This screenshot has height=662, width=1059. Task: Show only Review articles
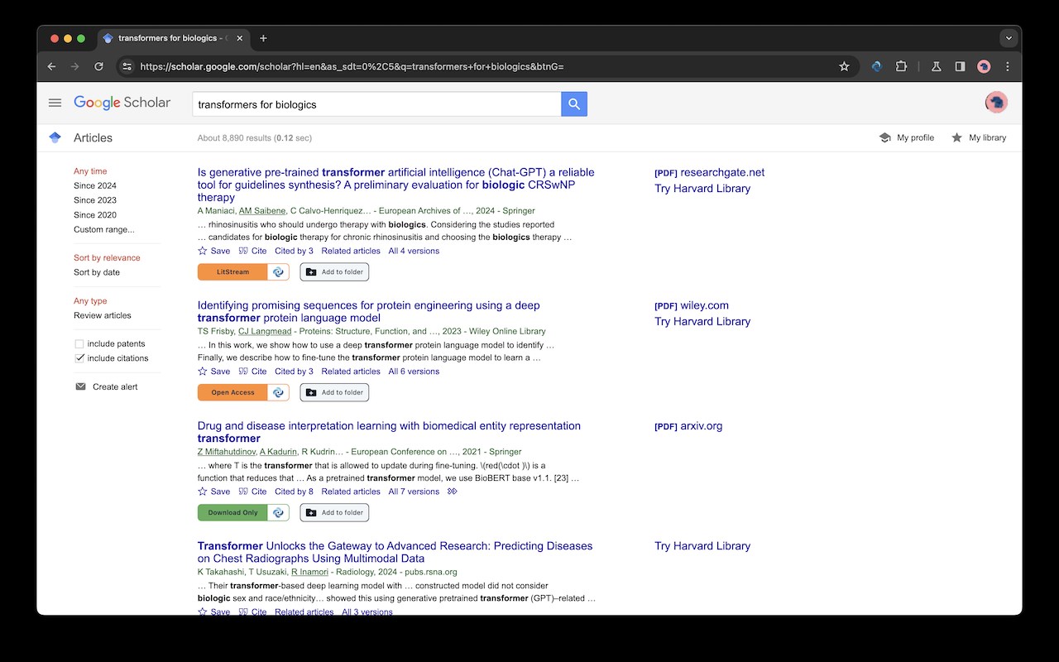(x=103, y=315)
